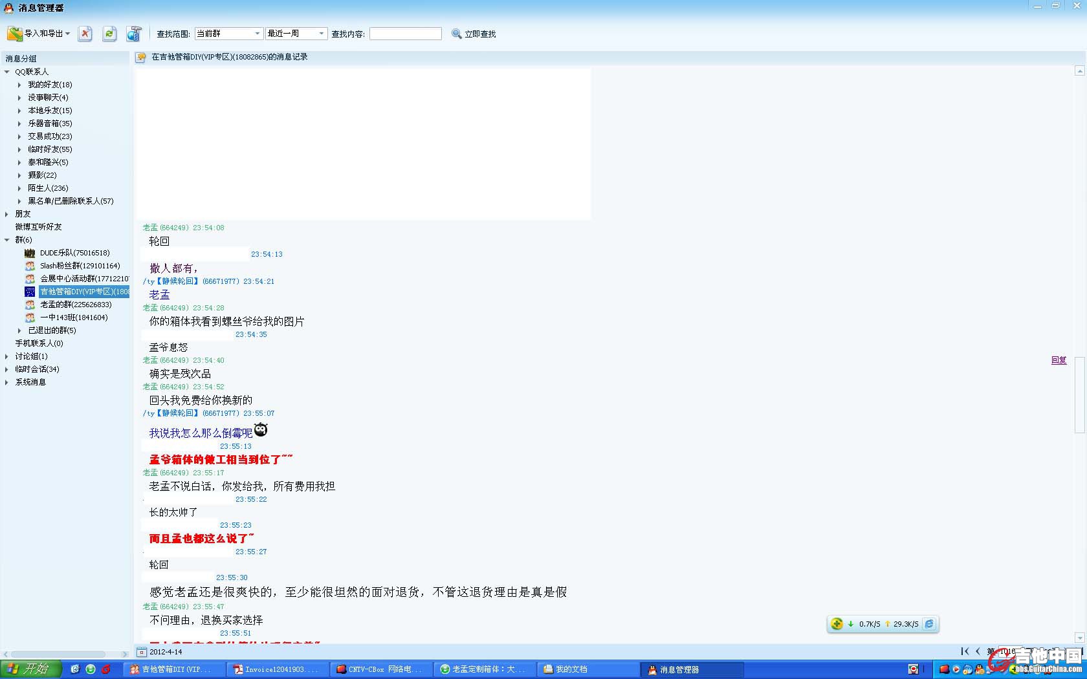
Task: Open the 查找范围 dropdown showing 当前群
Action: (228, 34)
